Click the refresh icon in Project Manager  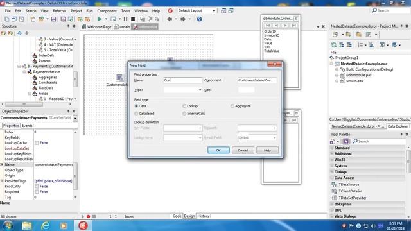(334, 45)
